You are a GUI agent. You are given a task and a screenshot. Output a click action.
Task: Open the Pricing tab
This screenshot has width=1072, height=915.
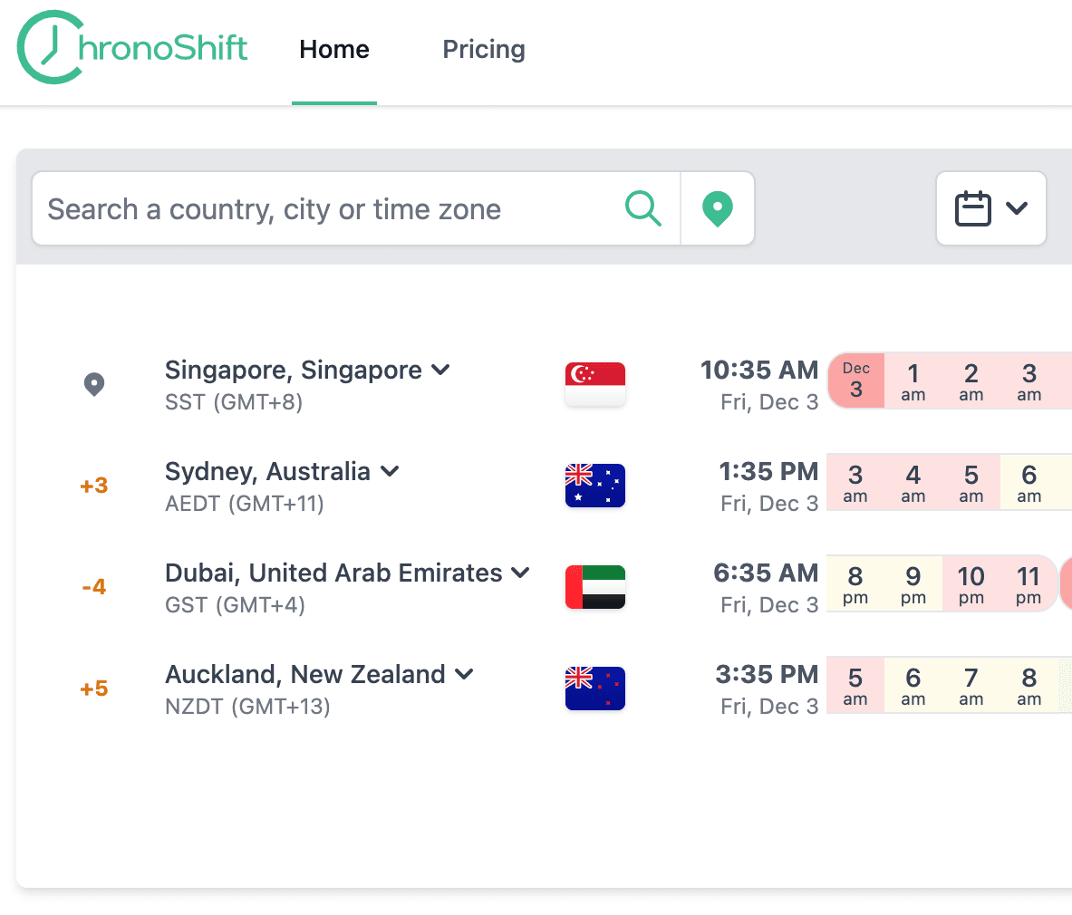point(484,50)
